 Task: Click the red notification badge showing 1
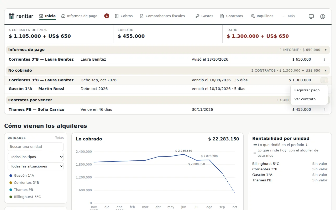pos(107,16)
